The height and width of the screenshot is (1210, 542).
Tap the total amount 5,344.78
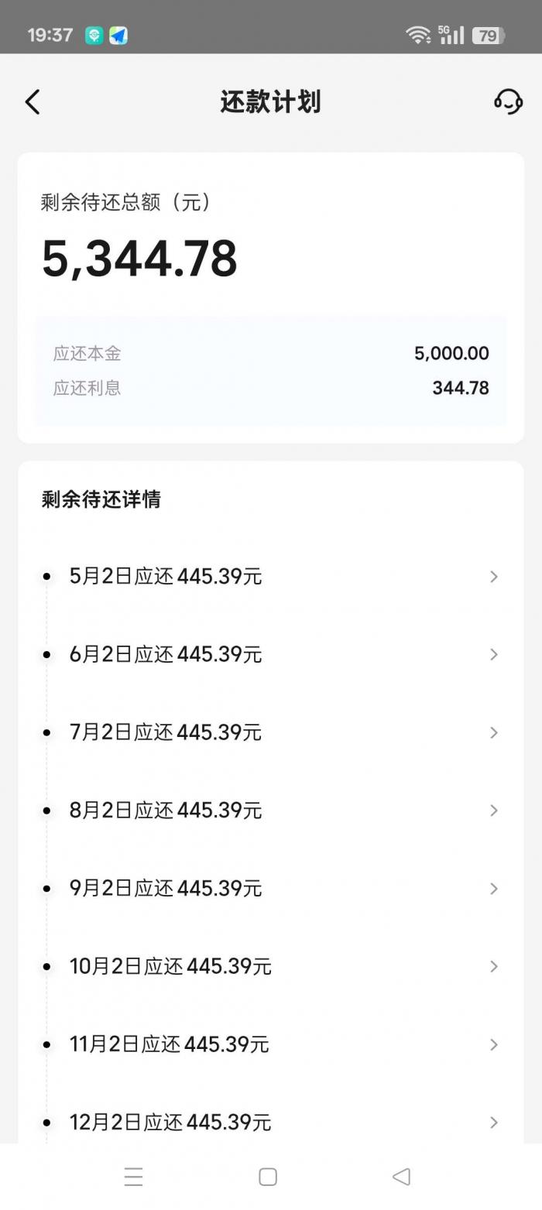click(139, 259)
